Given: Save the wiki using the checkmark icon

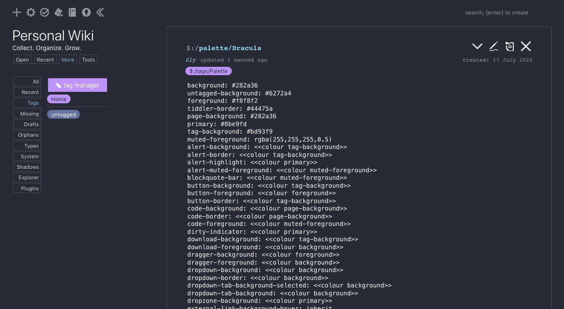Looking at the screenshot, I should (44, 12).
